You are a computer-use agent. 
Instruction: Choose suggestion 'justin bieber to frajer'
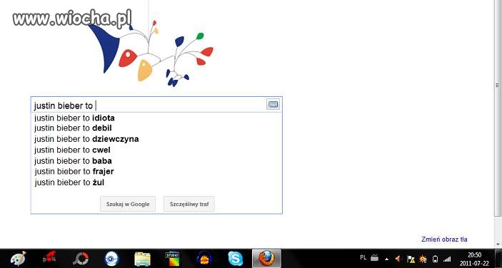click(156, 172)
